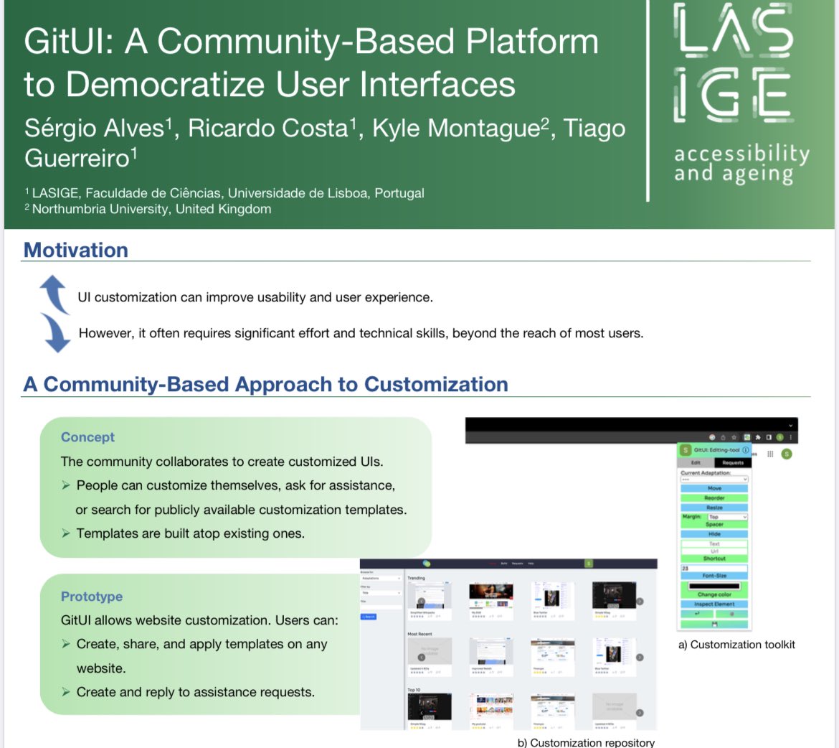Switch to the Requests tab in toolkit
Viewport: 839px width, 748px height.
733,462
